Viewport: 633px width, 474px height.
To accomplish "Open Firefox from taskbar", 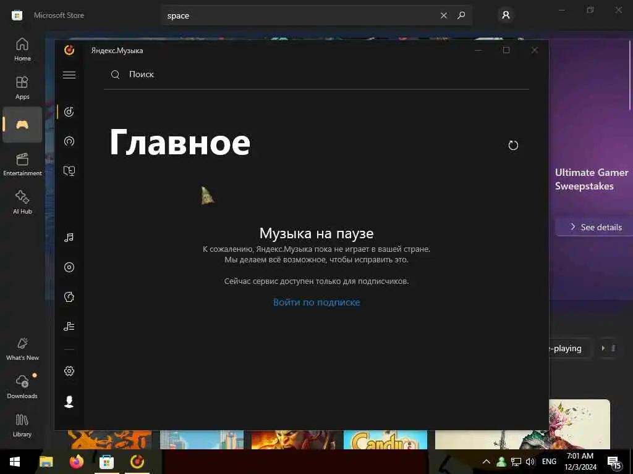I will [x=76, y=462].
